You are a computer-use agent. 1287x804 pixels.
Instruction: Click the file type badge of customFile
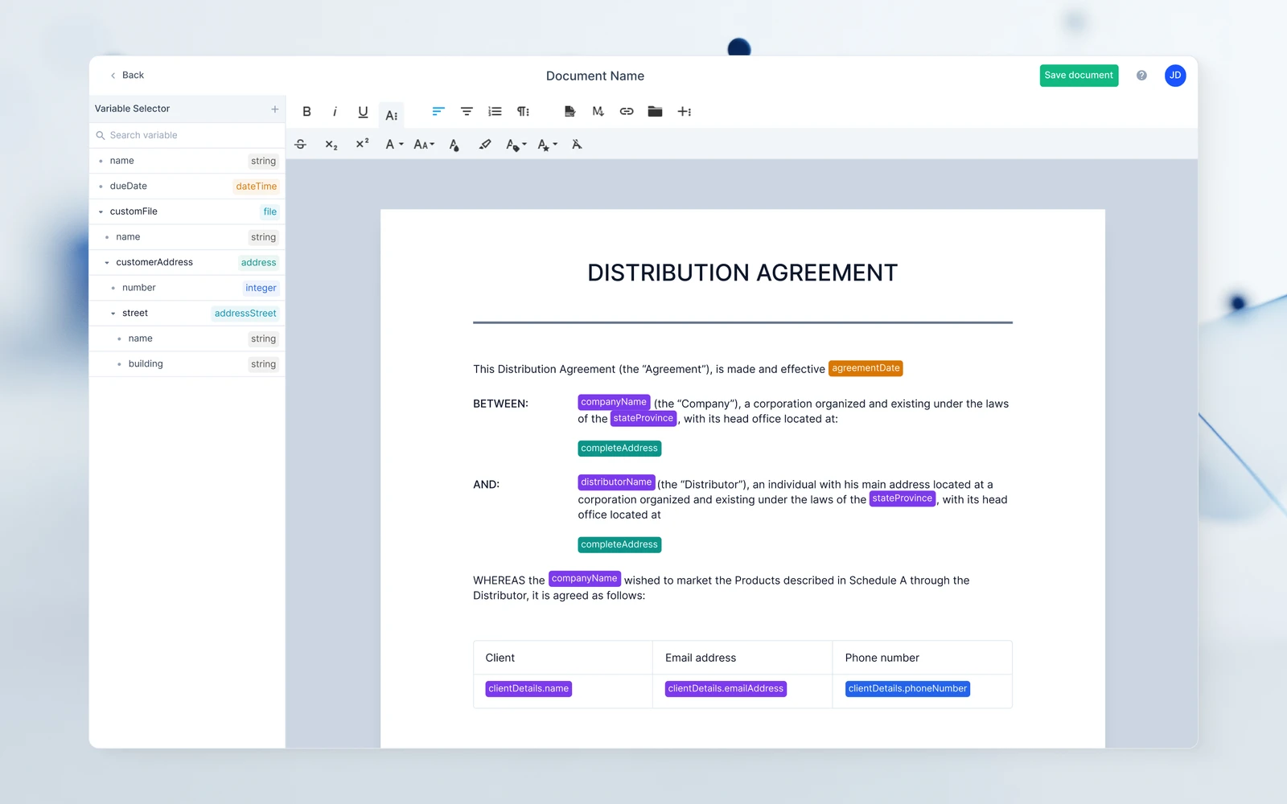pyautogui.click(x=270, y=212)
